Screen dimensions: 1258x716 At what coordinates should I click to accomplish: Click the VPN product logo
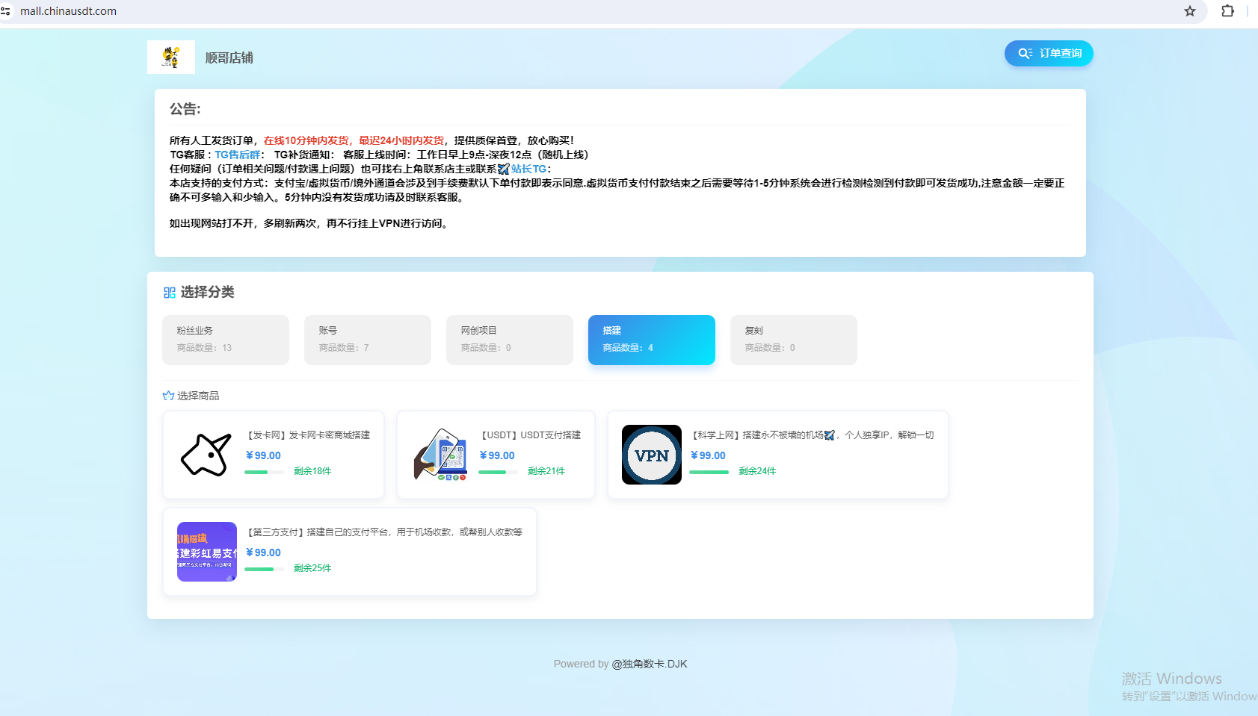[652, 455]
